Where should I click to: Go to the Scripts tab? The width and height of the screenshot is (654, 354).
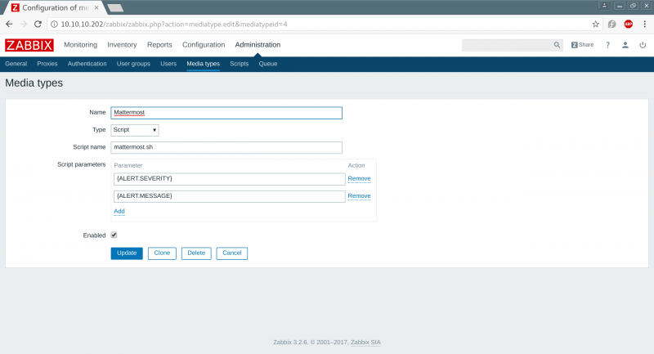coord(239,63)
